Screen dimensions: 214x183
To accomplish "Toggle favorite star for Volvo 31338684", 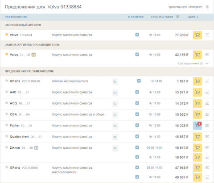I will point(7,34).
